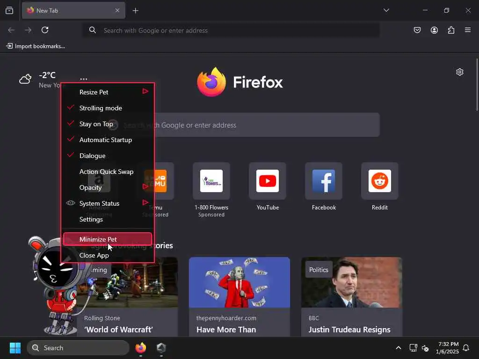The image size is (479, 359).
Task: Open the list all tabs chevron
Action: 386,10
